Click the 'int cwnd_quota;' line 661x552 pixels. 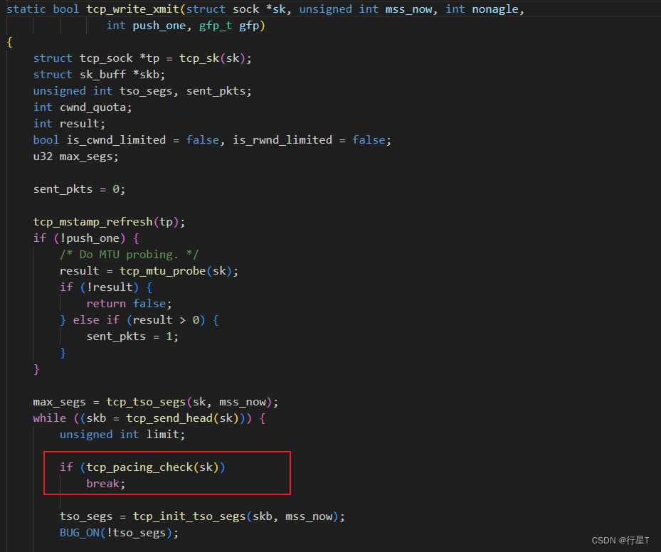pos(83,107)
